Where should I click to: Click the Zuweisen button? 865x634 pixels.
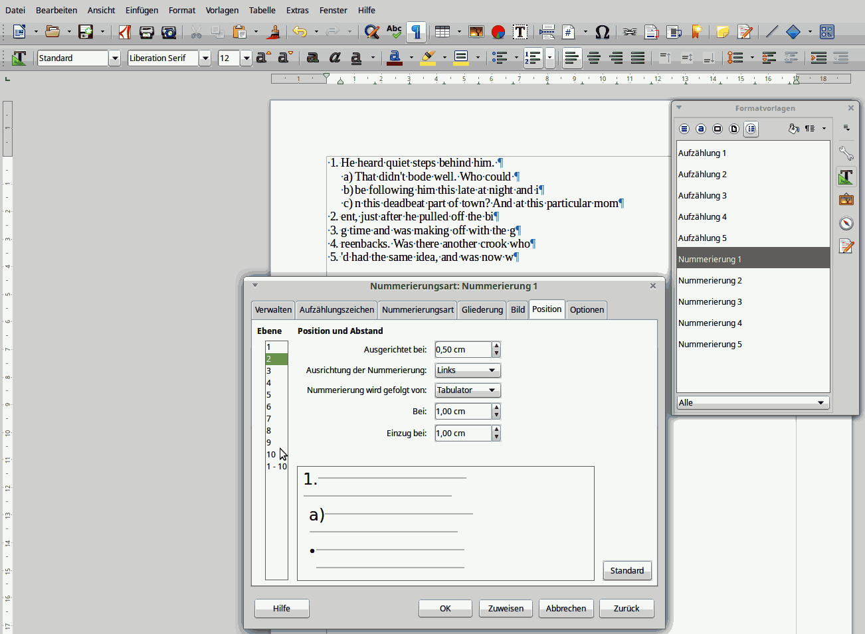pyautogui.click(x=506, y=608)
